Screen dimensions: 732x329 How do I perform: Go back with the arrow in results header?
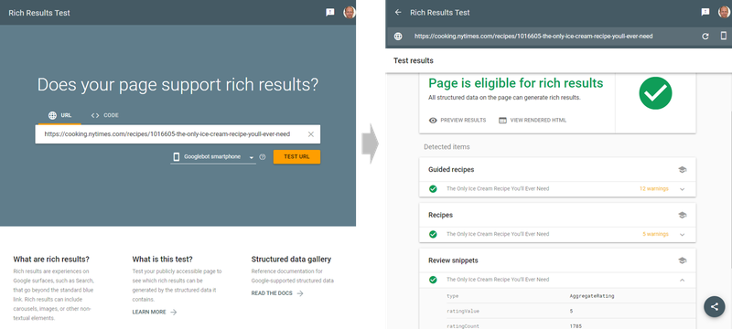coord(398,13)
